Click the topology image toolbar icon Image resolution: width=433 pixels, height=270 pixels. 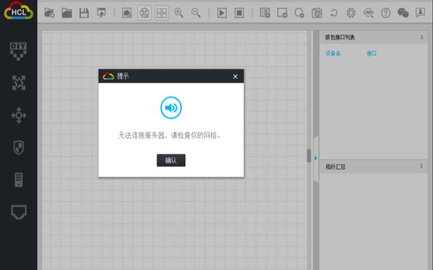coord(127,12)
